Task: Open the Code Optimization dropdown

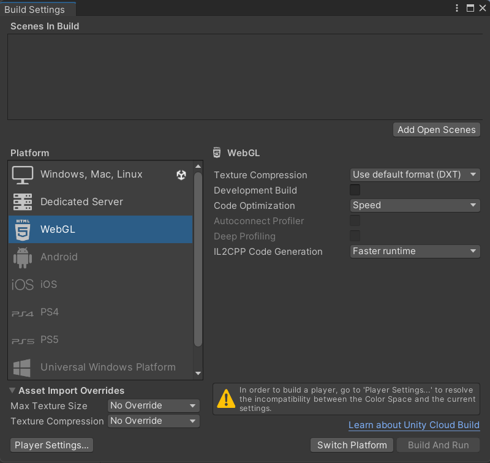Action: pyautogui.click(x=415, y=206)
